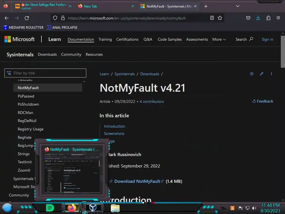Focus the Filter by title field
Image resolution: width=285 pixels, height=214 pixels.
click(45, 73)
